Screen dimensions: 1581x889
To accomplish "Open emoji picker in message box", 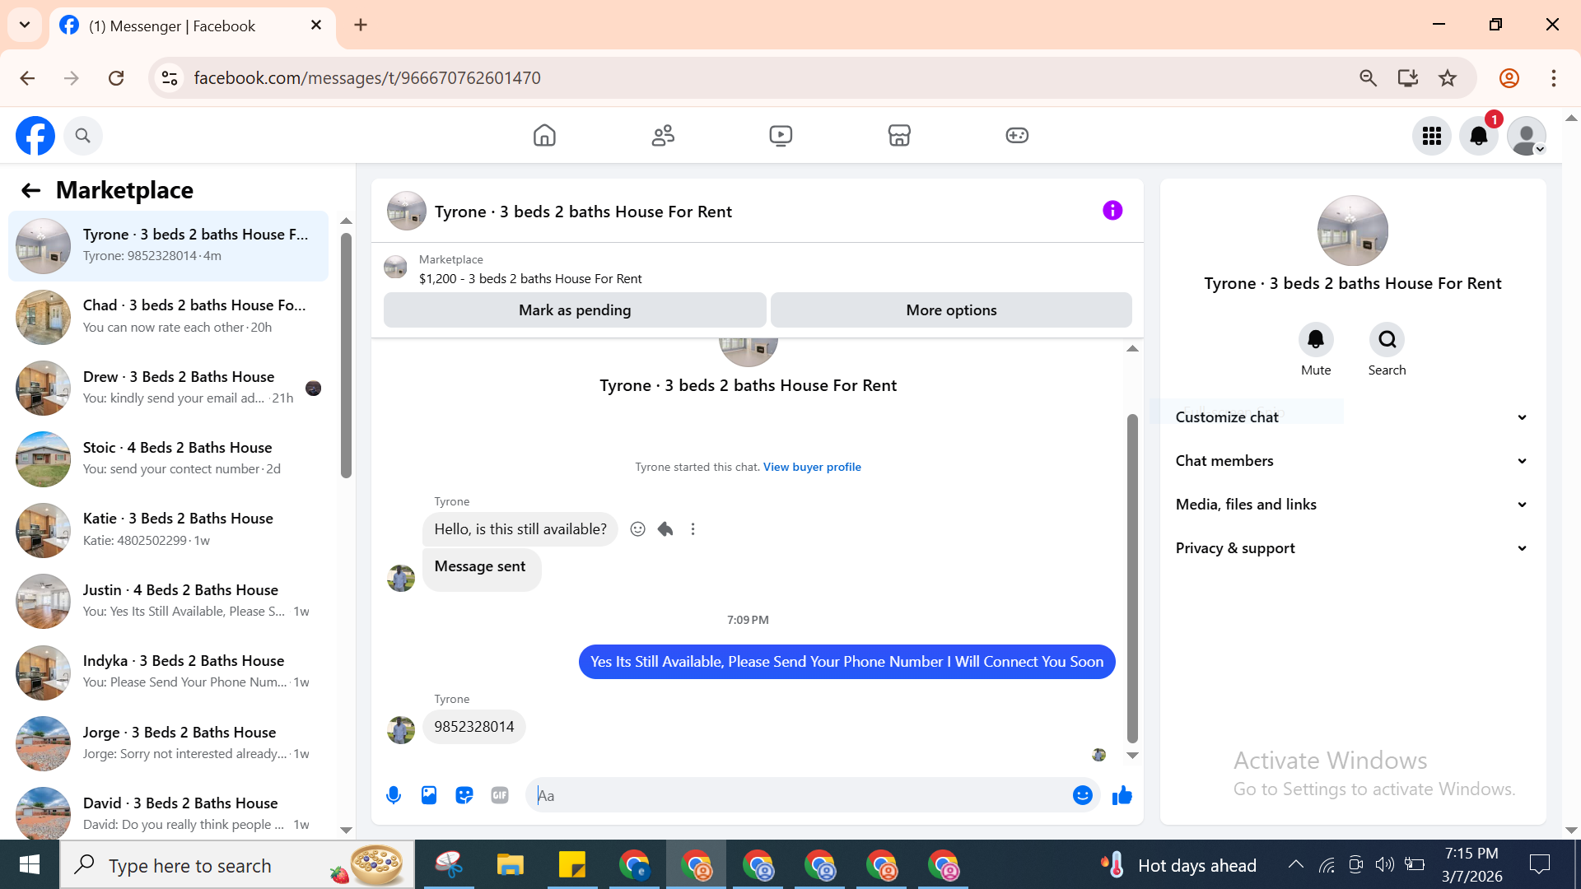I will tap(1083, 795).
